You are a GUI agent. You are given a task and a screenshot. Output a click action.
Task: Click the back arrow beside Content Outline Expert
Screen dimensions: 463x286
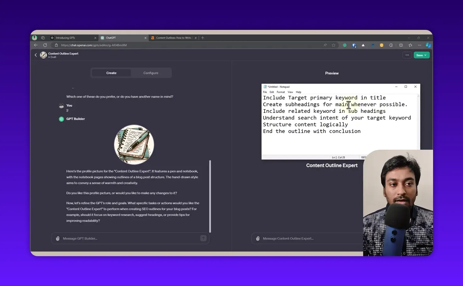pos(36,55)
